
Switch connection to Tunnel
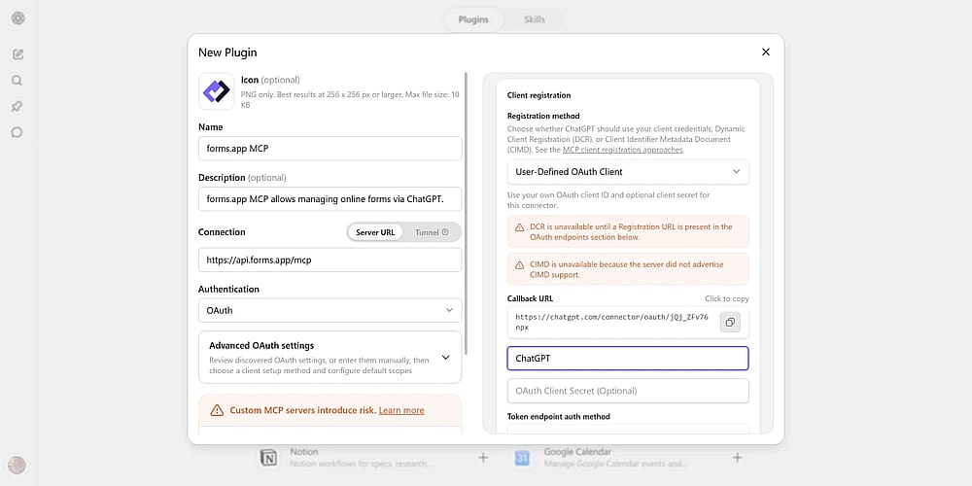tap(432, 232)
